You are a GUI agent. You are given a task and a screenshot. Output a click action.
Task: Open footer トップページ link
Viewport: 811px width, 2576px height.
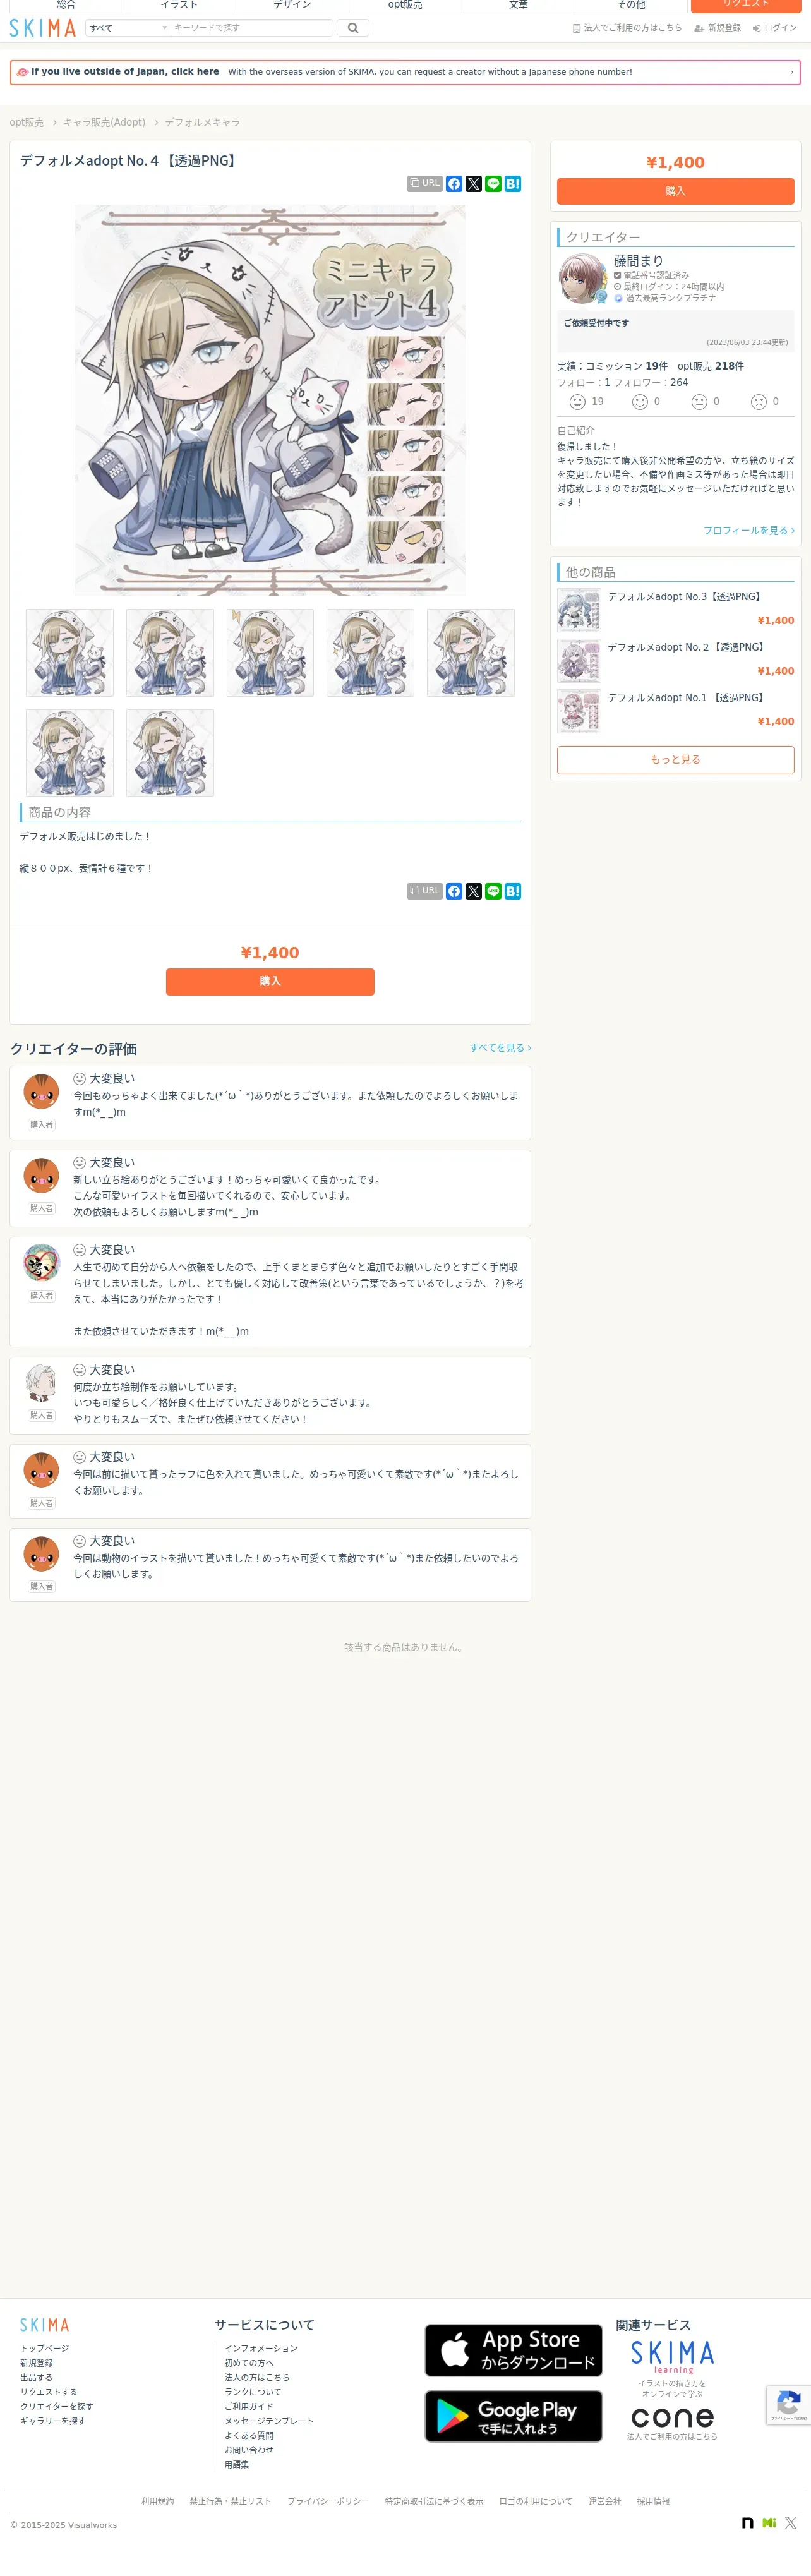(x=45, y=2348)
